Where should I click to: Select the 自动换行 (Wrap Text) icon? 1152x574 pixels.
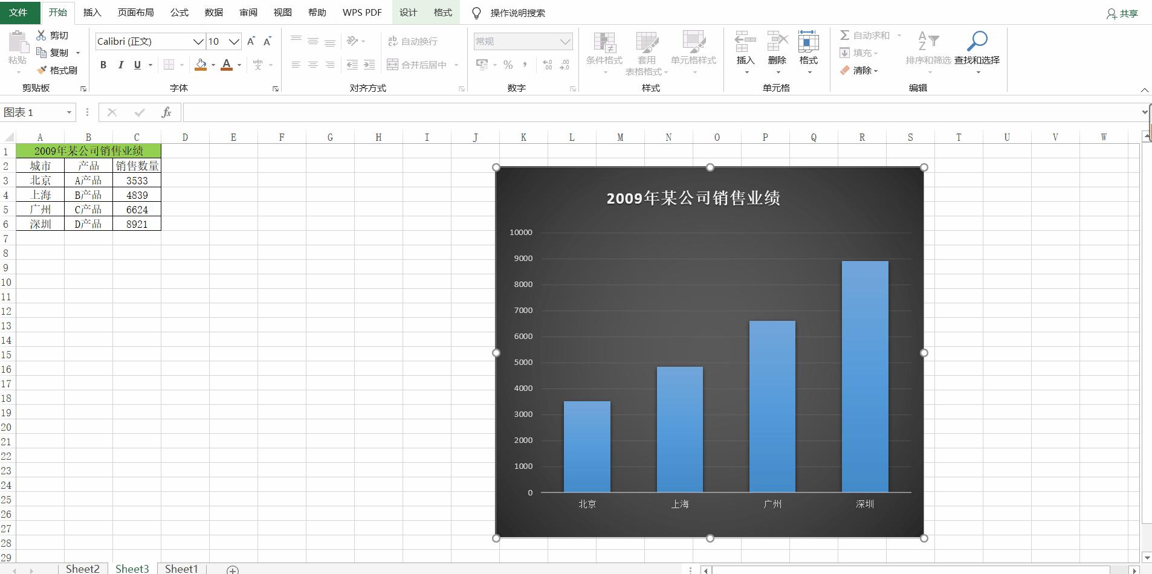click(x=413, y=40)
